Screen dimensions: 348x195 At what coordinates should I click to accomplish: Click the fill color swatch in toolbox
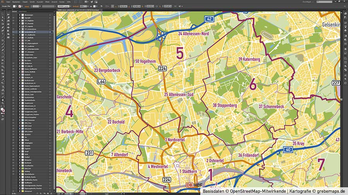click(x=2, y=109)
